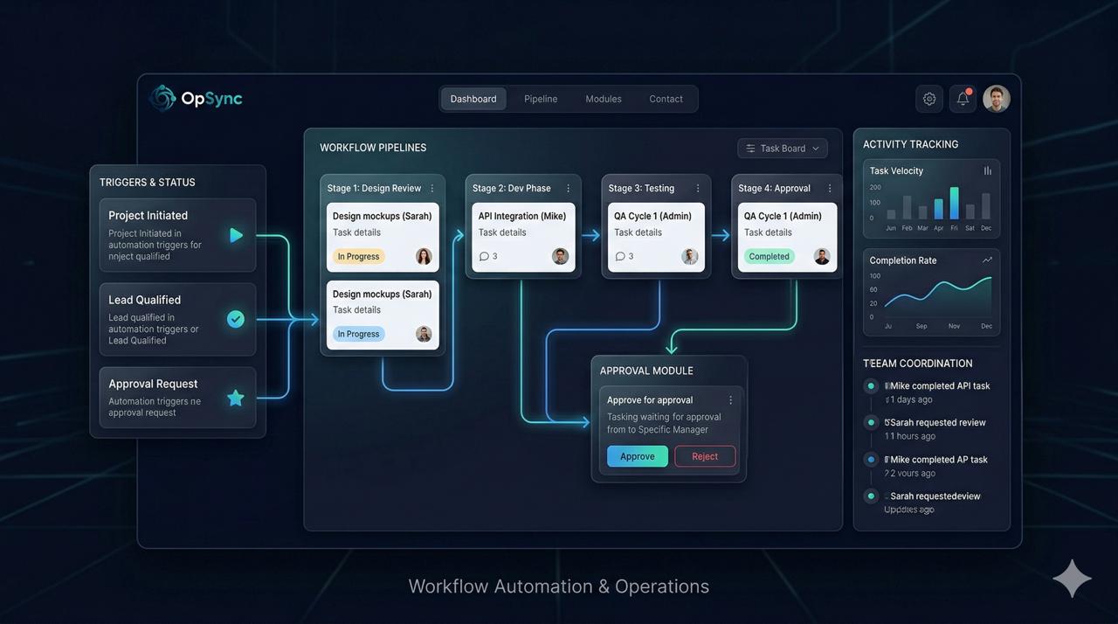Switch to the Pipeline tab
This screenshot has height=624, width=1118.
click(x=541, y=99)
